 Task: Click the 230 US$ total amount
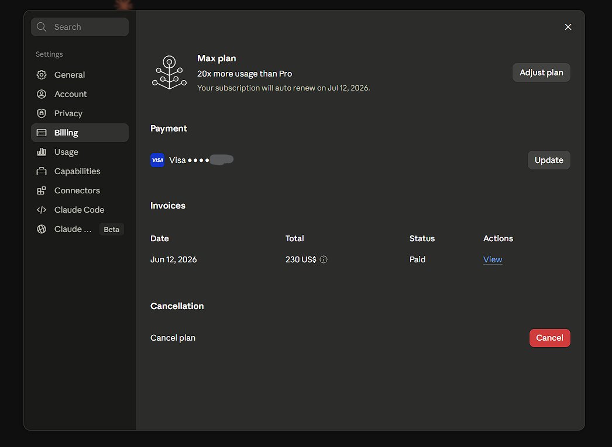click(301, 259)
